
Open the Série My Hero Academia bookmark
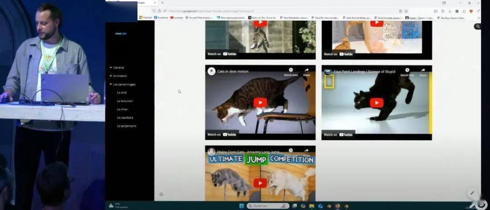tap(326, 18)
